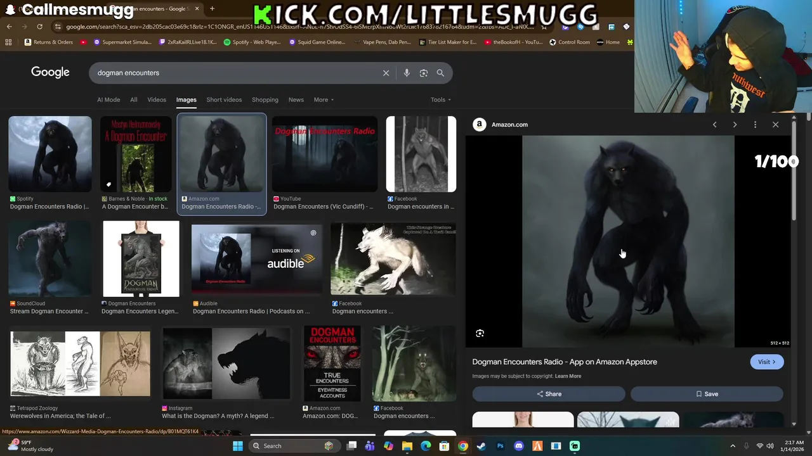Viewport: 812px width, 456px height.
Task: Open File Explorer from the taskbar
Action: pyautogui.click(x=407, y=446)
